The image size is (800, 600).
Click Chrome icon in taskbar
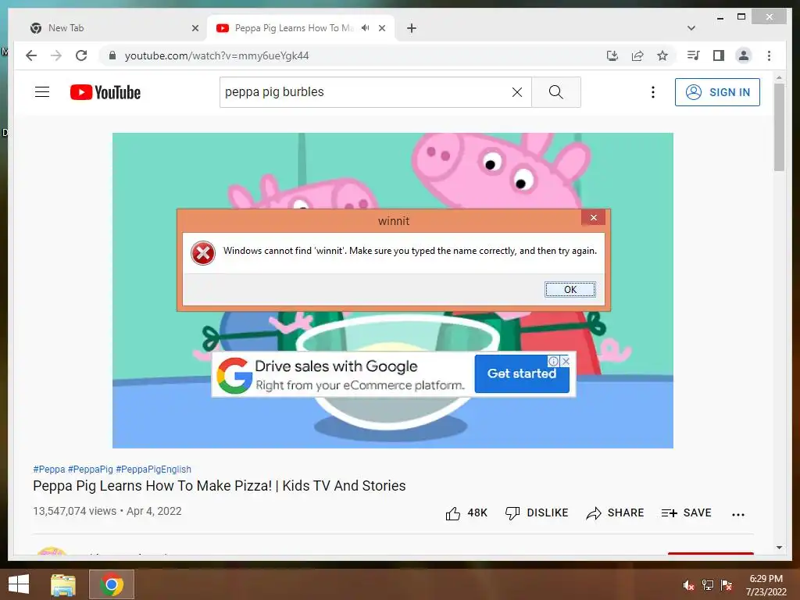coord(112,584)
